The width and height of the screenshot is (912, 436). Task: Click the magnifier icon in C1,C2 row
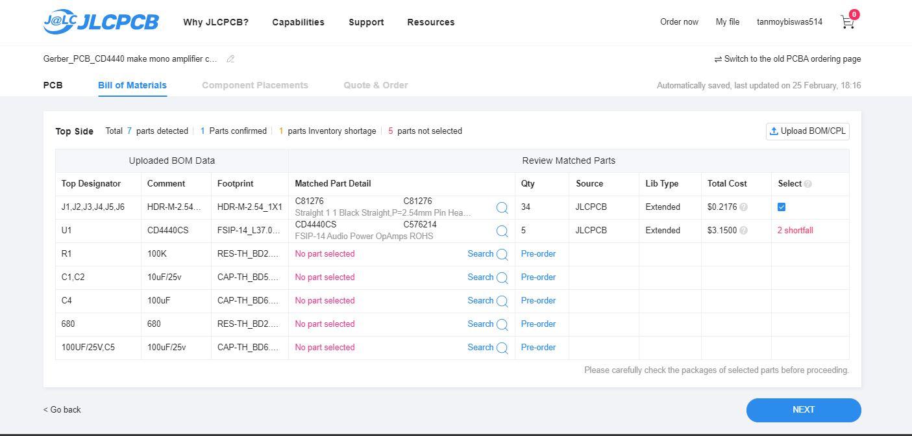point(502,277)
